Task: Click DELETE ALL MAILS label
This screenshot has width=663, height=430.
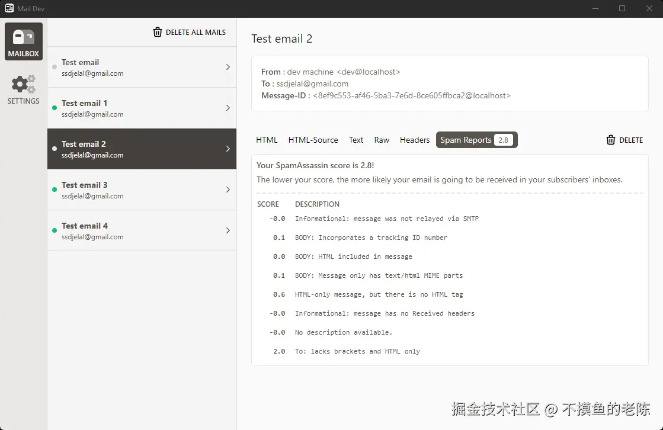Action: click(196, 32)
